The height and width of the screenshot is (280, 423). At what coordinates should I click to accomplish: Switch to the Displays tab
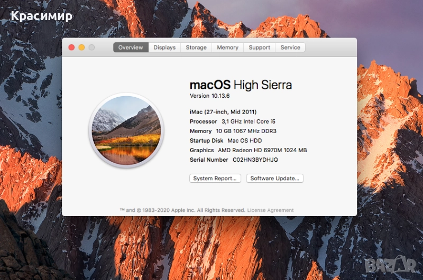[x=164, y=48]
